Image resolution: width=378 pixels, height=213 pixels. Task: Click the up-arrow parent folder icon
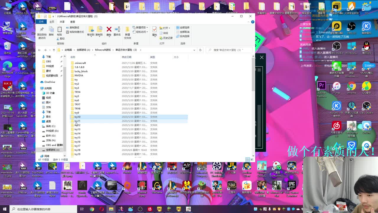click(54, 50)
